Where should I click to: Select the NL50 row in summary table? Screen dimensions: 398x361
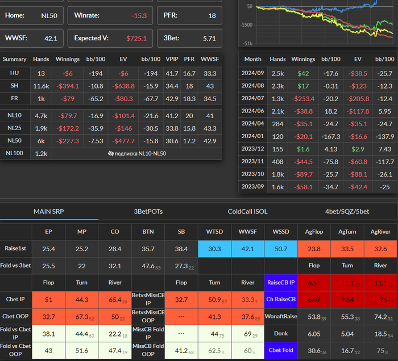pyautogui.click(x=111, y=141)
